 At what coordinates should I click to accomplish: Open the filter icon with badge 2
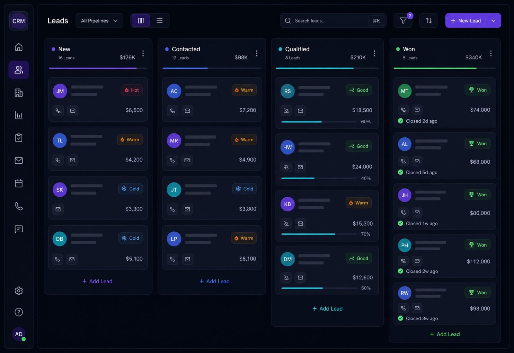pos(403,21)
